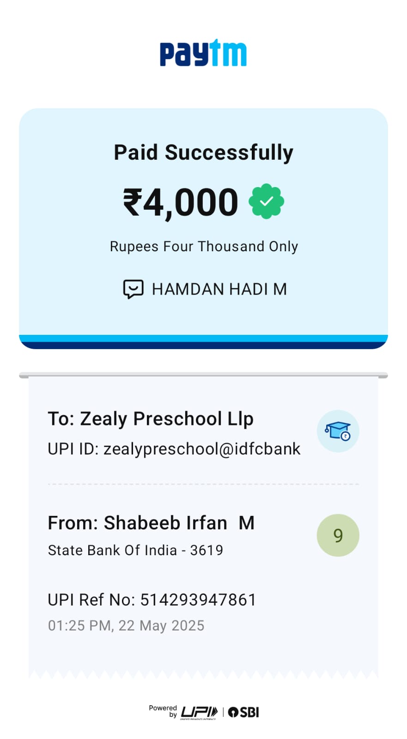Tap the 01:25 PM, 22 May 2025 timestamp

126,625
